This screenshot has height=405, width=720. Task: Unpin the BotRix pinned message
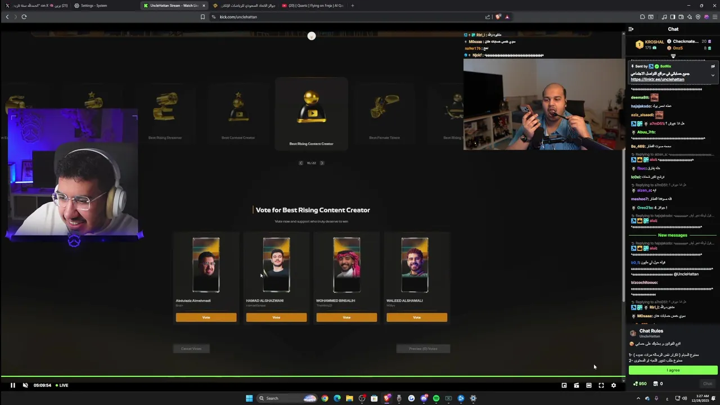[713, 66]
